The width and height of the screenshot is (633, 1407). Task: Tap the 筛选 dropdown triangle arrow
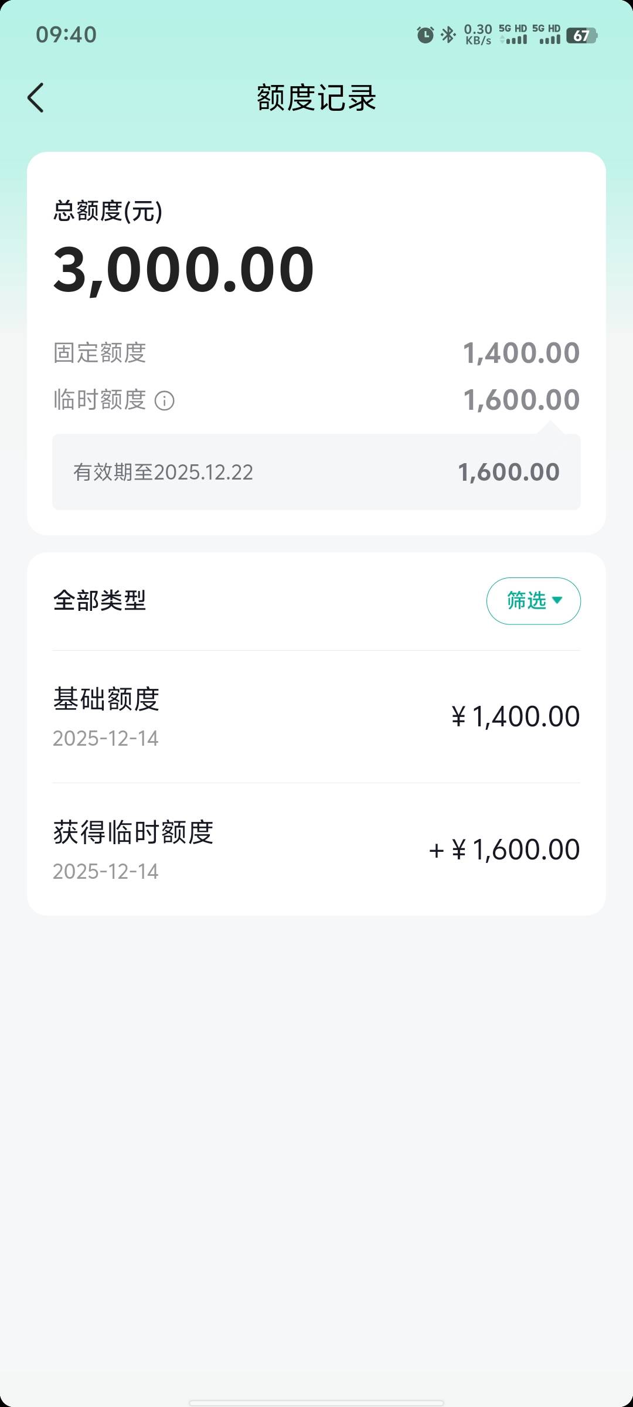557,600
